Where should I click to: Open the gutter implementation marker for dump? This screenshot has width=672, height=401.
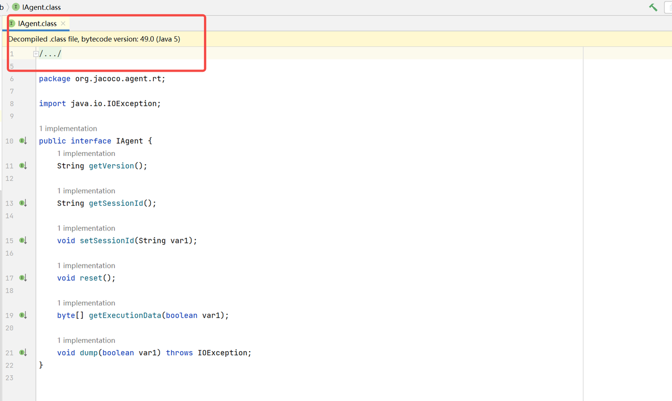pos(23,353)
